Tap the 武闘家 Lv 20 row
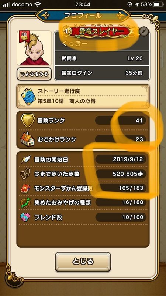This screenshot has height=296, width=166. point(102,58)
